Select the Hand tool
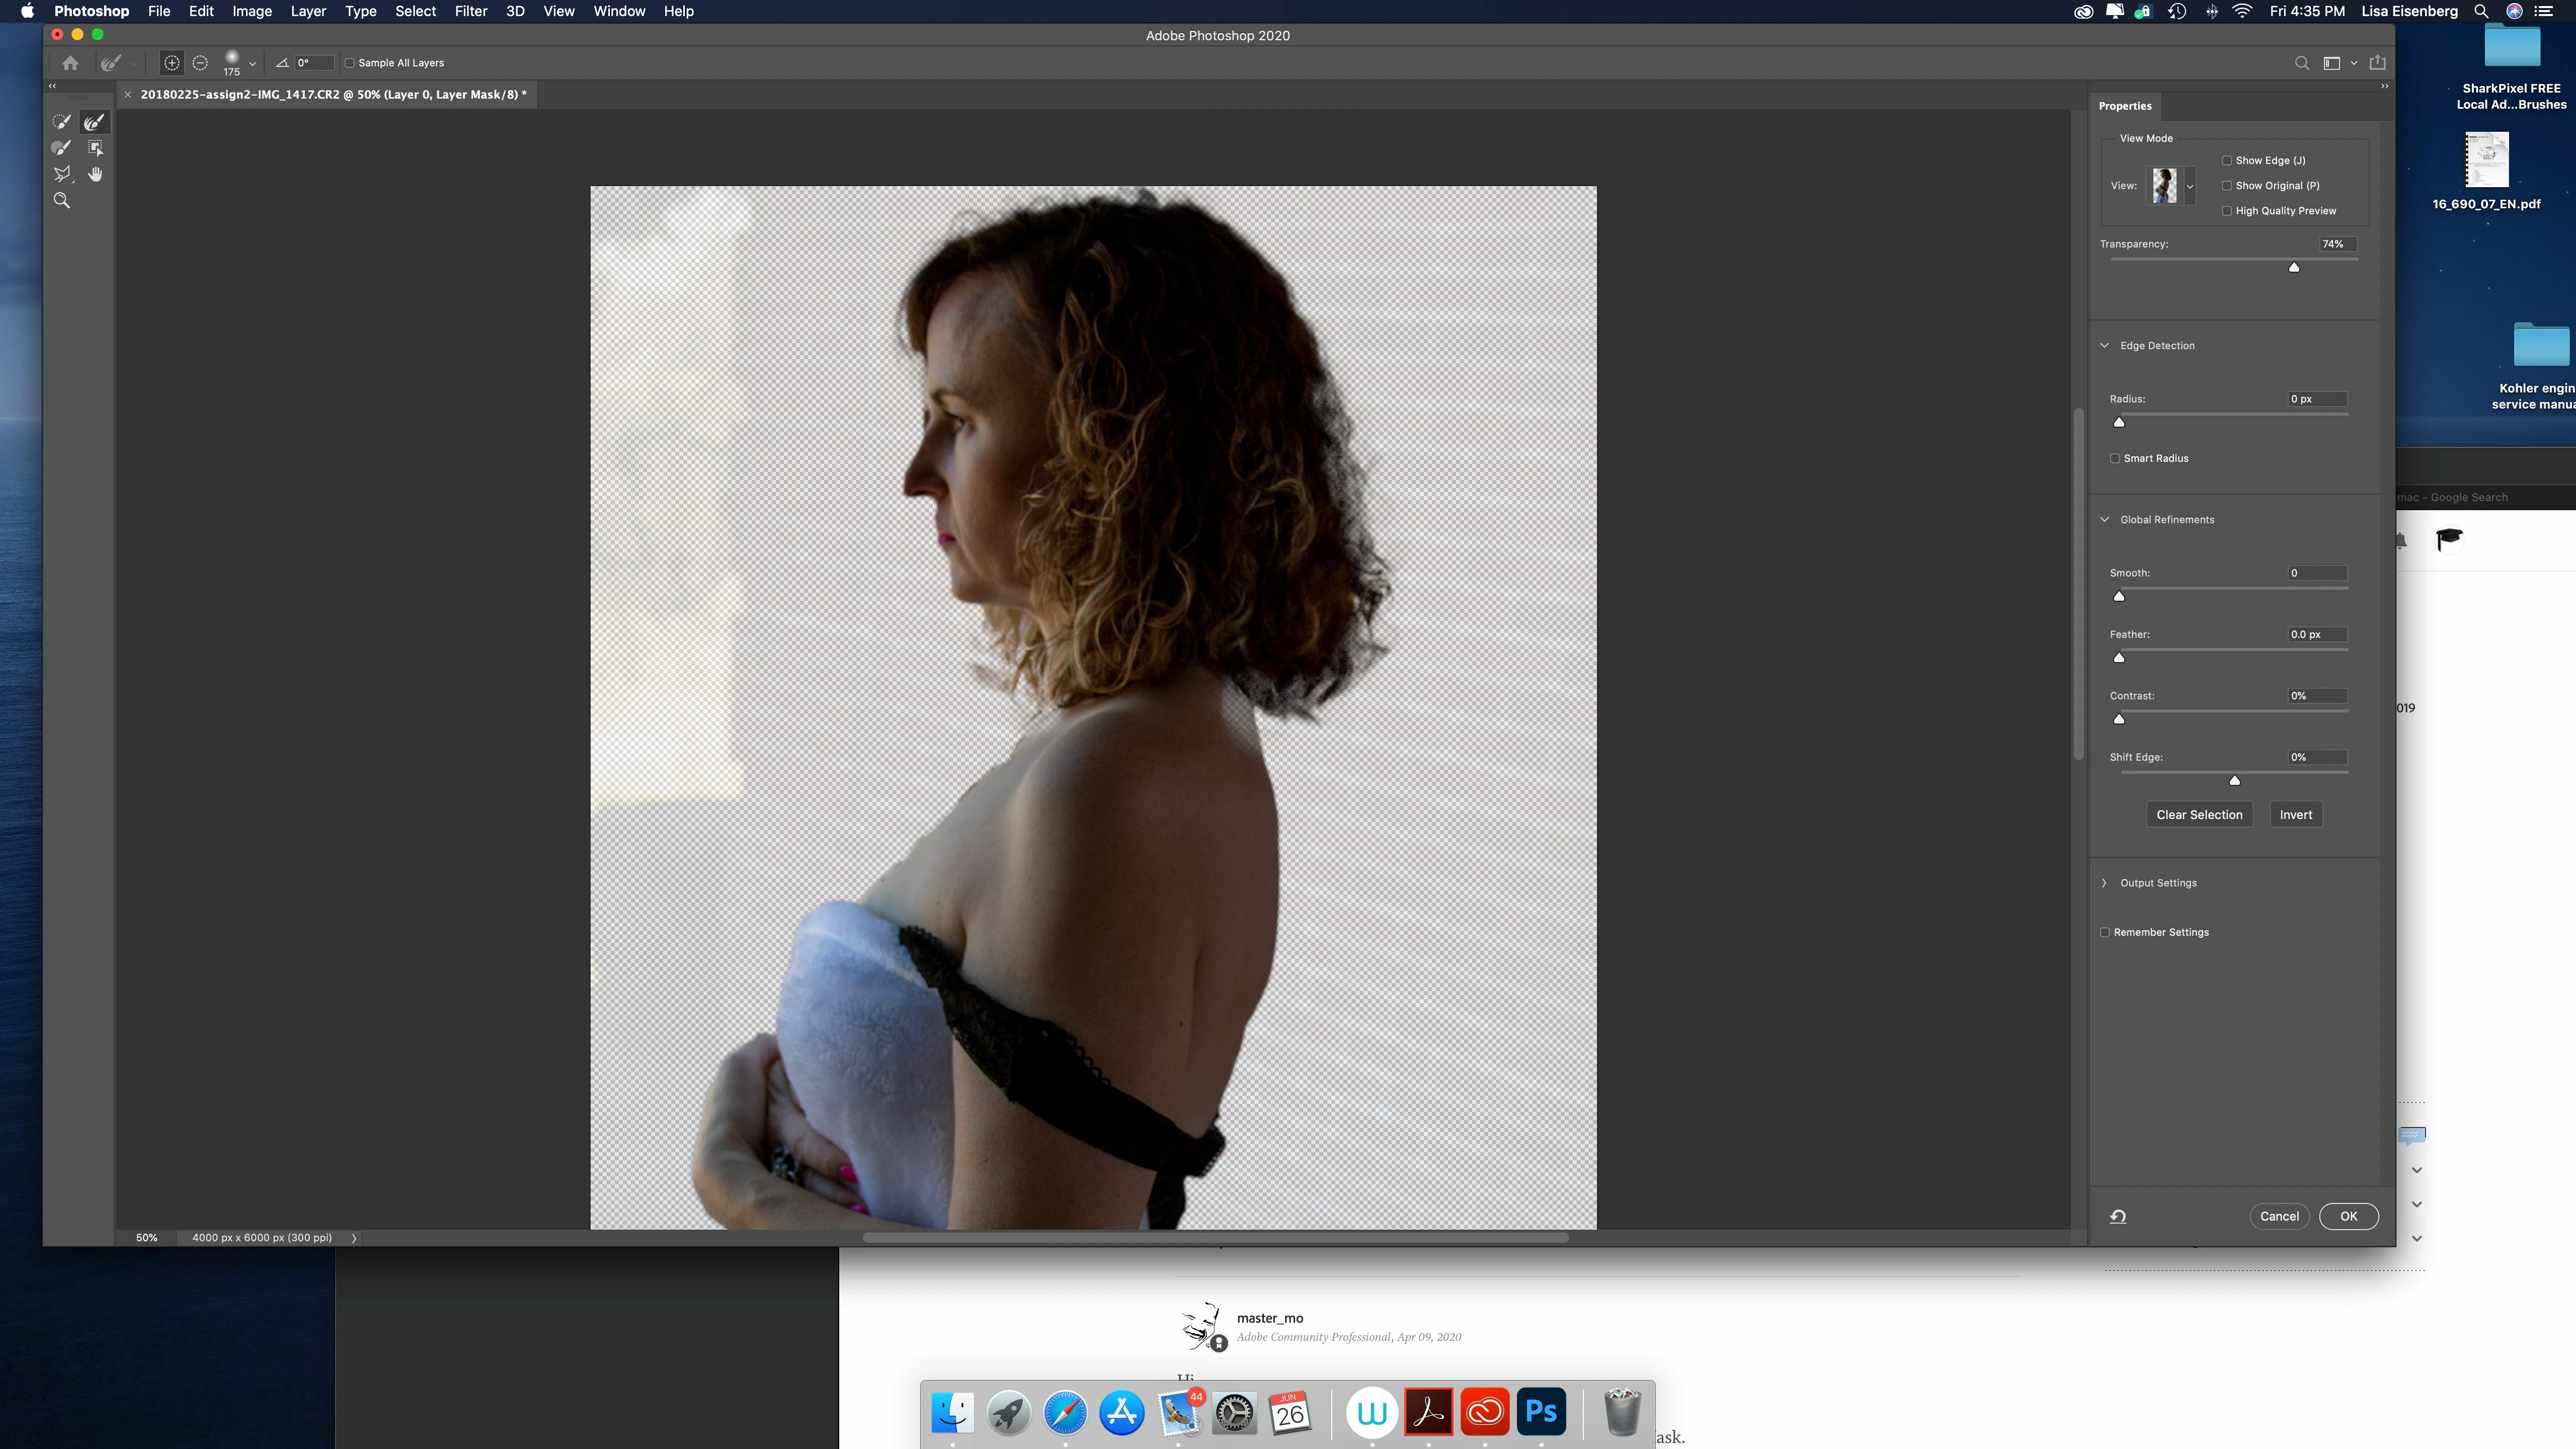 tap(96, 174)
